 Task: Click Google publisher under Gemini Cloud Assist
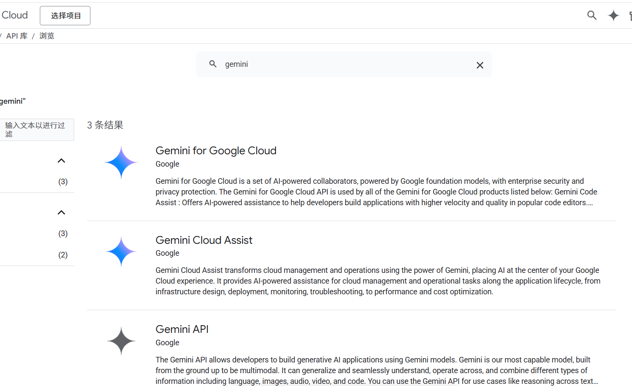168,253
